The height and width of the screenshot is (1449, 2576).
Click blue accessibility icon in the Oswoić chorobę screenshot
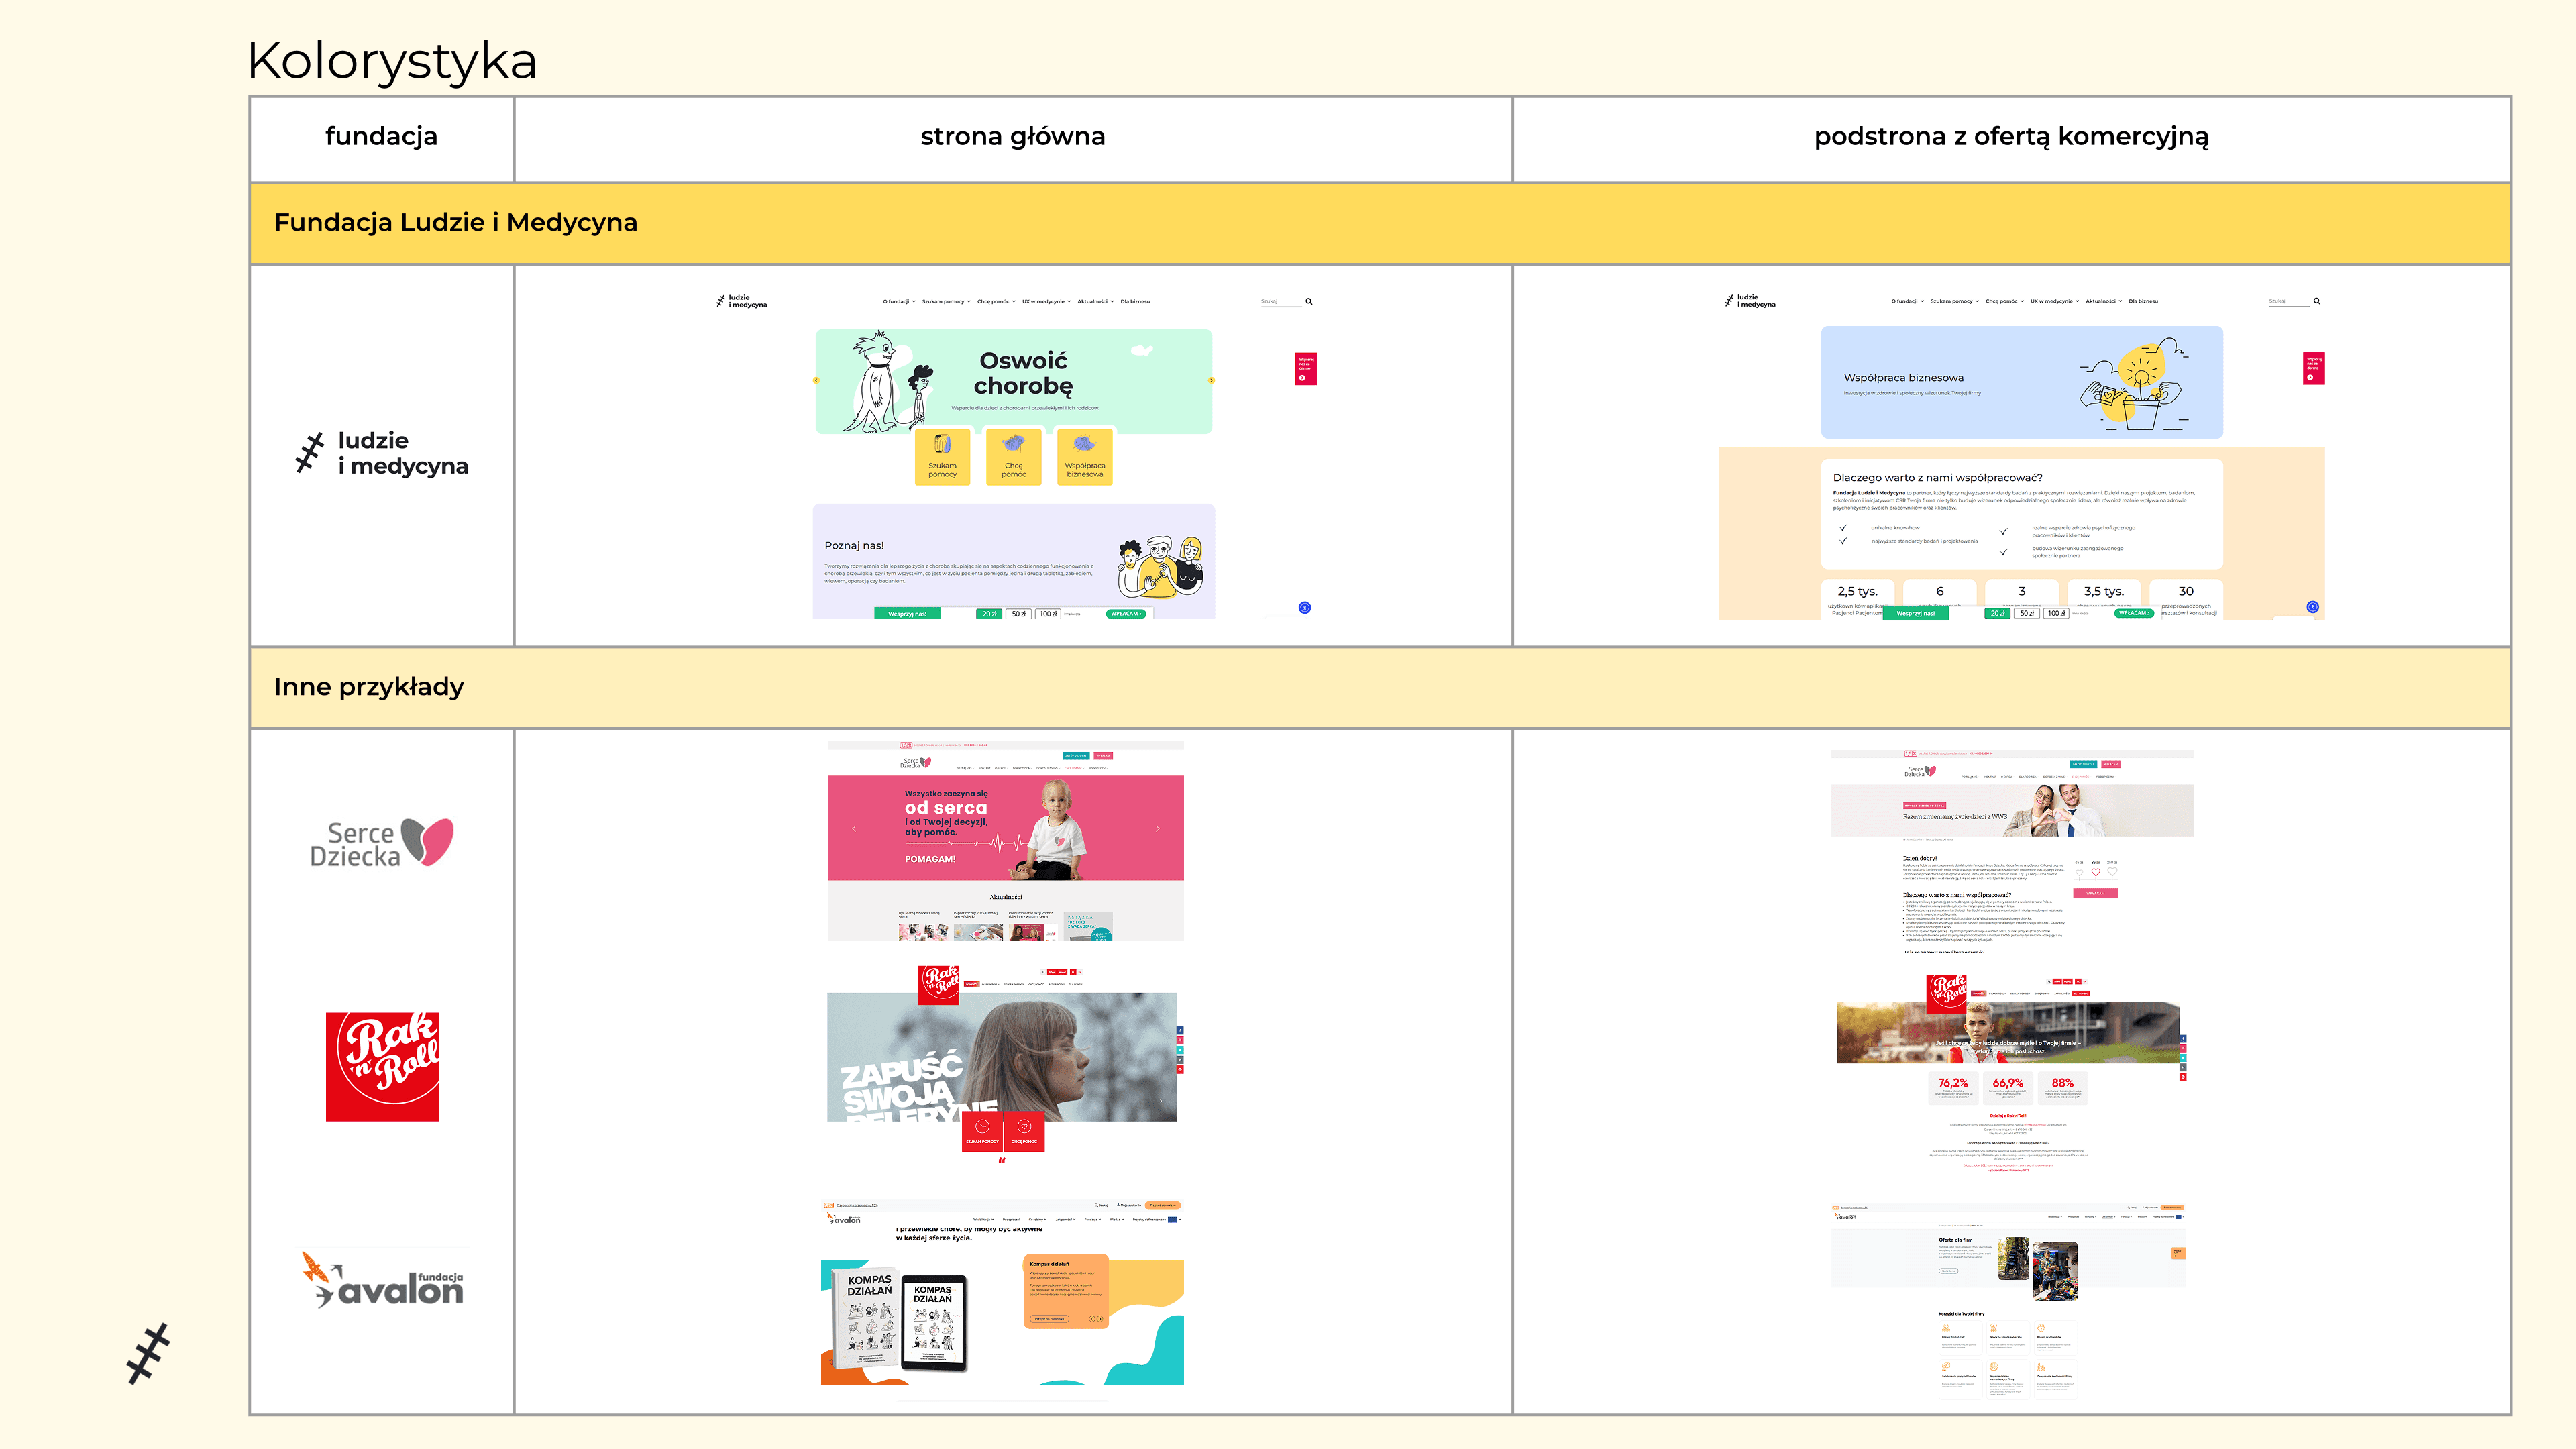pyautogui.click(x=1304, y=607)
